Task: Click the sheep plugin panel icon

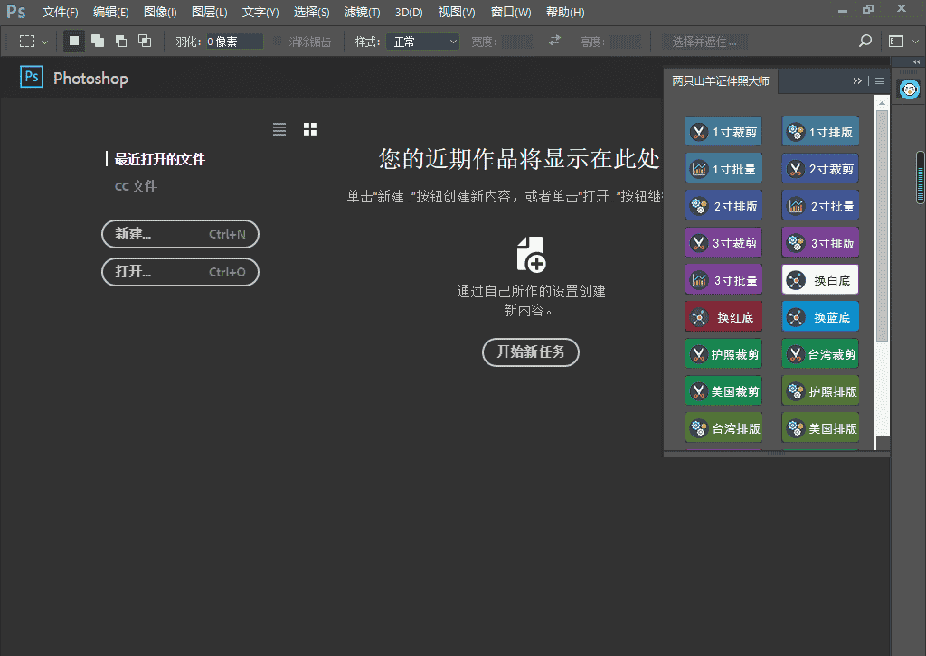Action: coord(910,89)
